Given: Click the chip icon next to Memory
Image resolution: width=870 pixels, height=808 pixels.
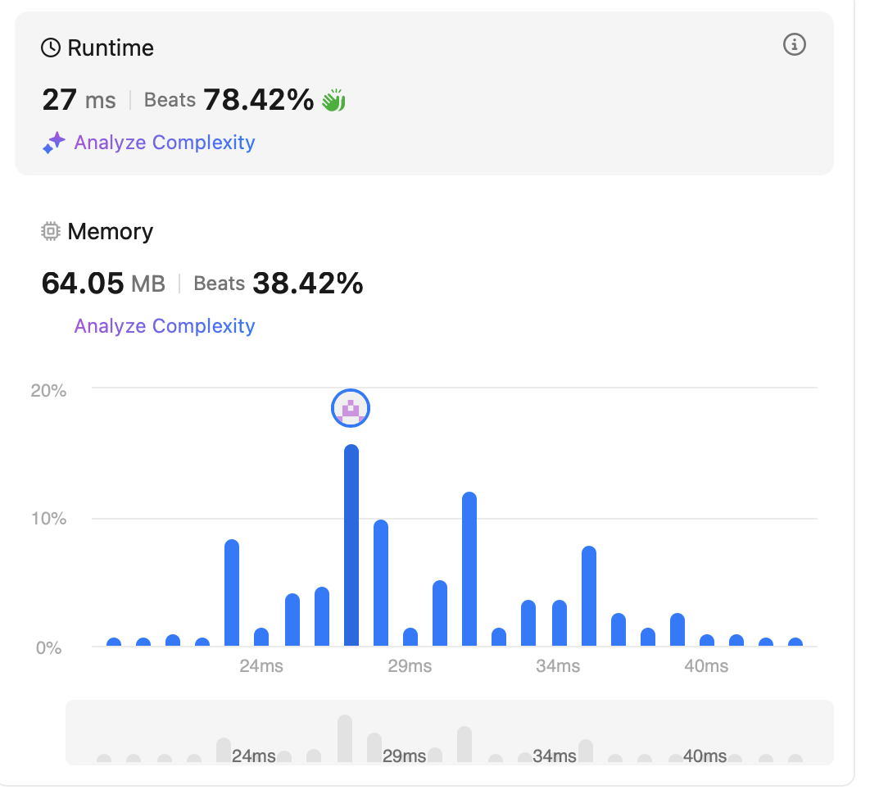Looking at the screenshot, I should [51, 232].
